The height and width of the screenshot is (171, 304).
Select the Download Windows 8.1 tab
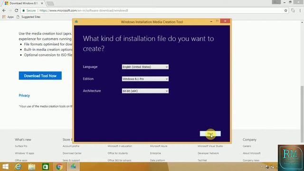point(23,3)
